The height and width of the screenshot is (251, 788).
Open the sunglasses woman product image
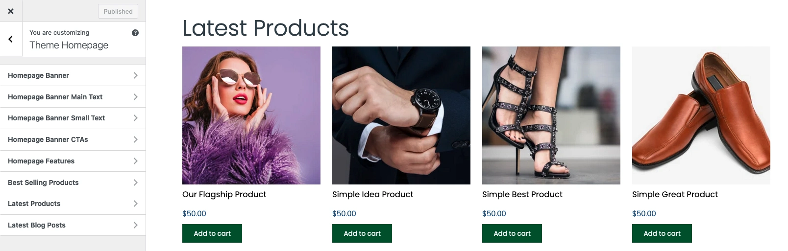coord(251,115)
